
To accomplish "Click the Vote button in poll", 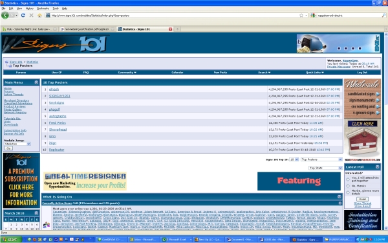I will pos(362,199).
